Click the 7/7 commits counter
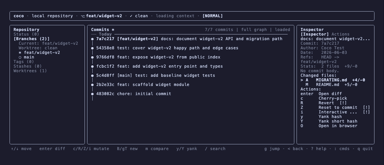 pyautogui.click(x=219, y=30)
